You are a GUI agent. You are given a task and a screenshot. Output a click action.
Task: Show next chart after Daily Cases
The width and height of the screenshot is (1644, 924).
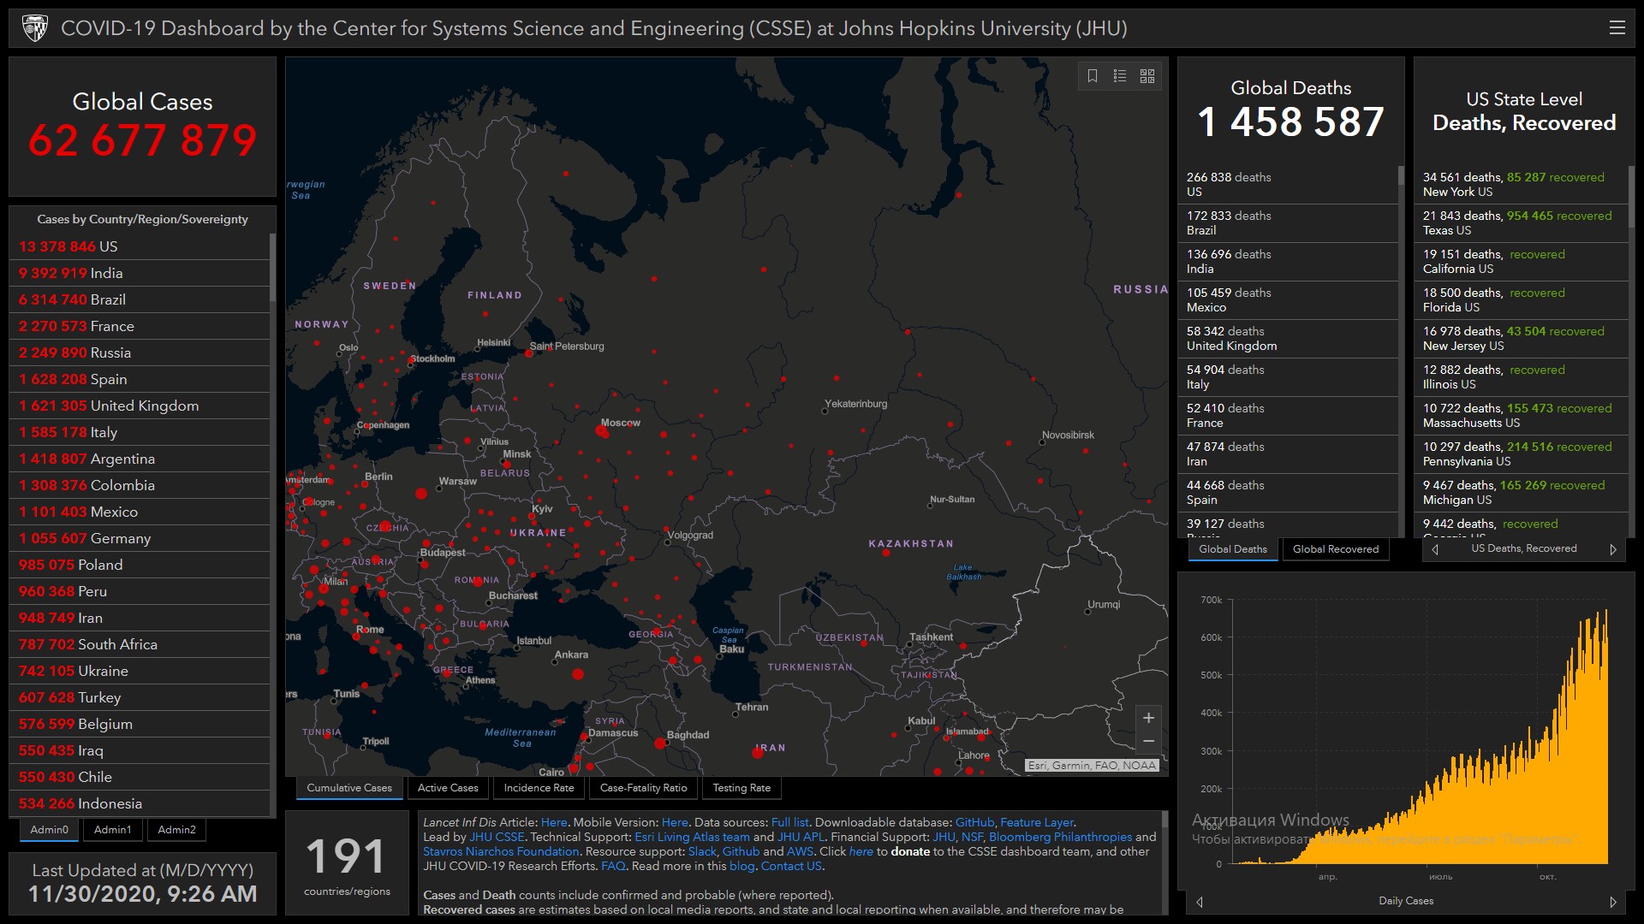1613,902
